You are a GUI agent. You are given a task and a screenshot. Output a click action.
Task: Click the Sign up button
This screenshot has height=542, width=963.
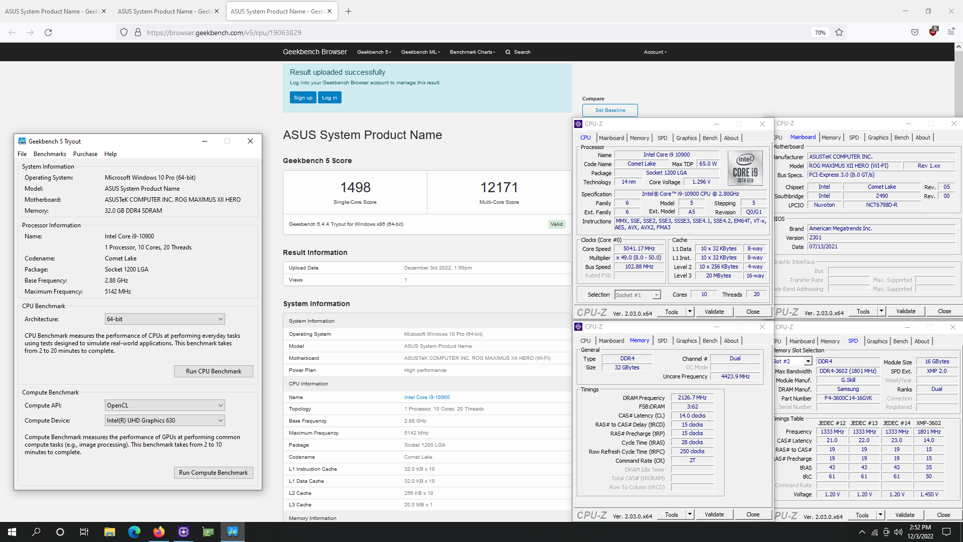[303, 98]
